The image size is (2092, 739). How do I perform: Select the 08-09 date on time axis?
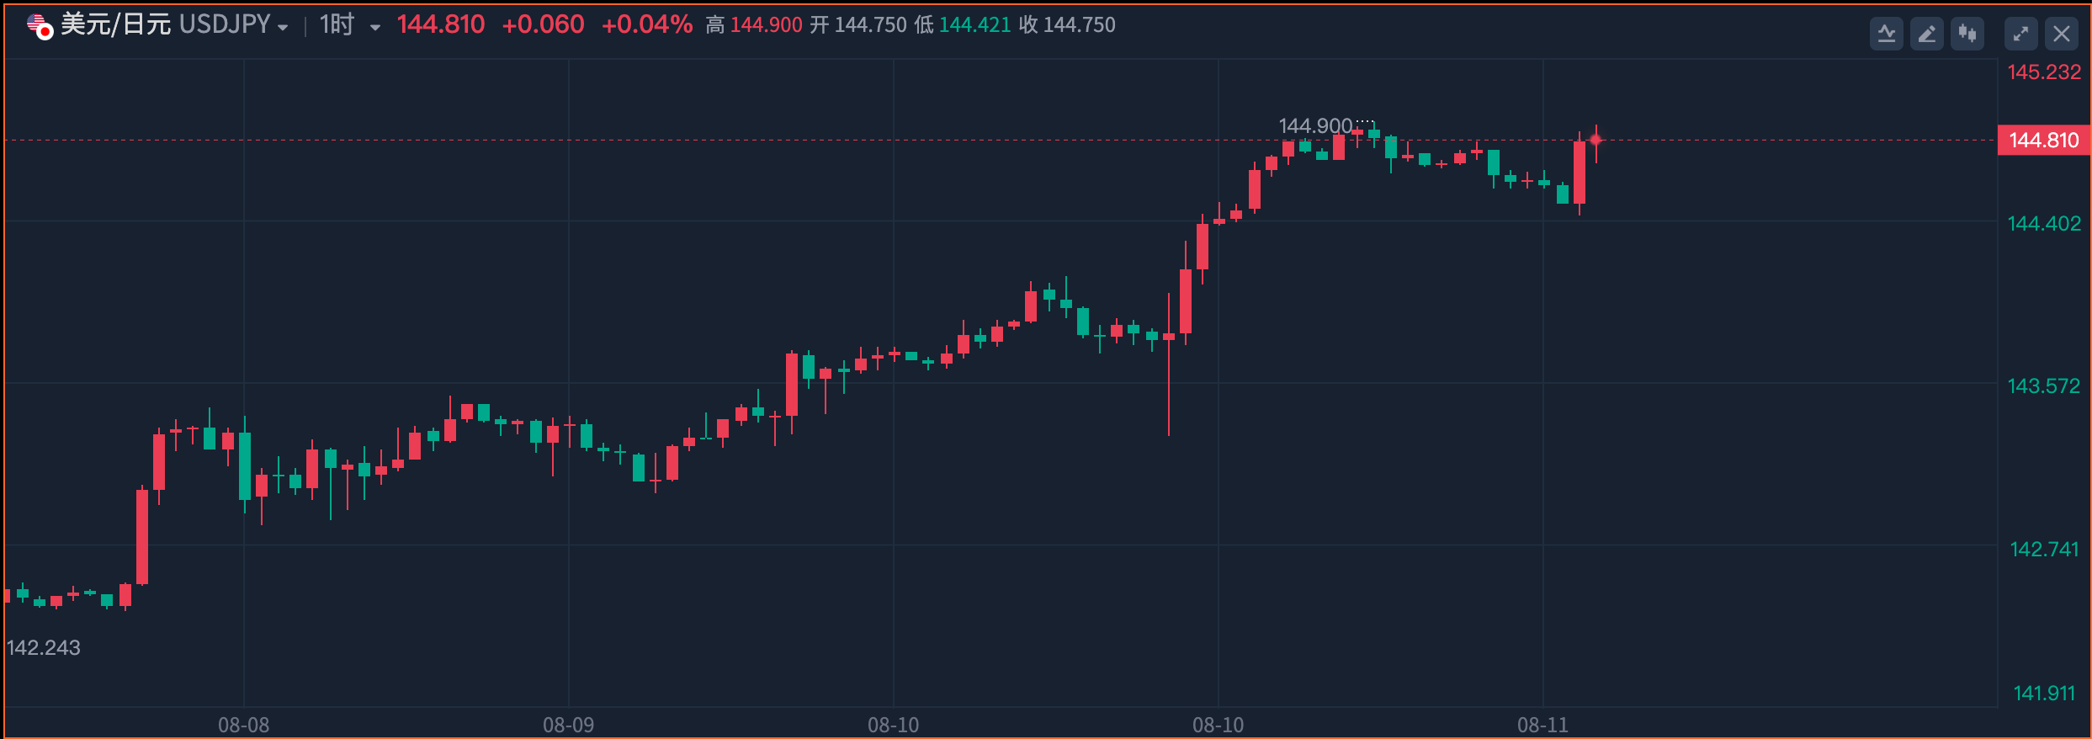pos(568,725)
